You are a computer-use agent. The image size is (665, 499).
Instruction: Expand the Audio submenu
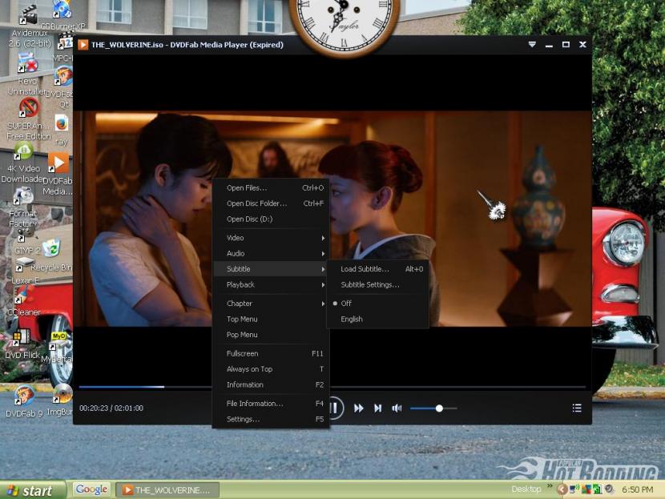point(271,254)
